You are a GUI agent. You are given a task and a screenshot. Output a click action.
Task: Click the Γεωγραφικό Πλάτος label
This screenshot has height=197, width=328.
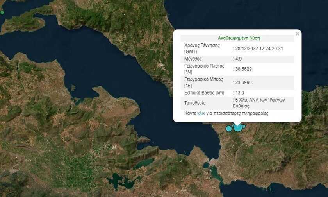click(204, 66)
